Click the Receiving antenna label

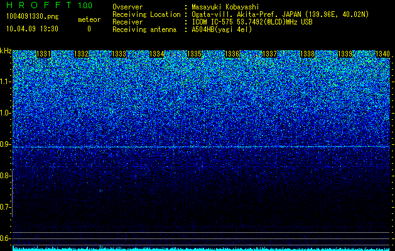pos(144,29)
